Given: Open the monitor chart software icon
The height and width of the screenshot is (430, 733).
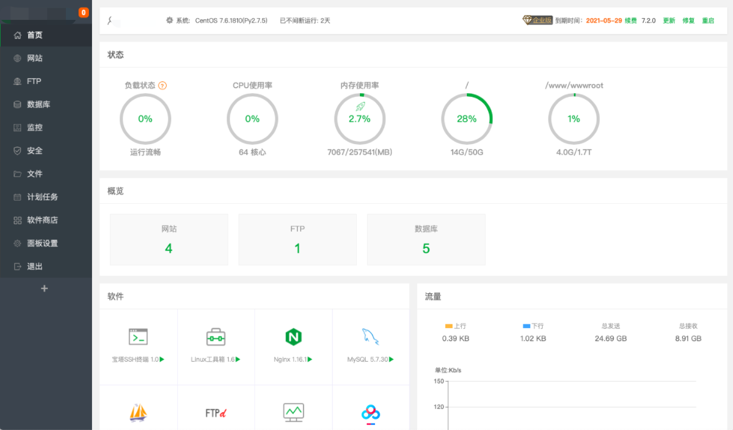Looking at the screenshot, I should click(293, 413).
